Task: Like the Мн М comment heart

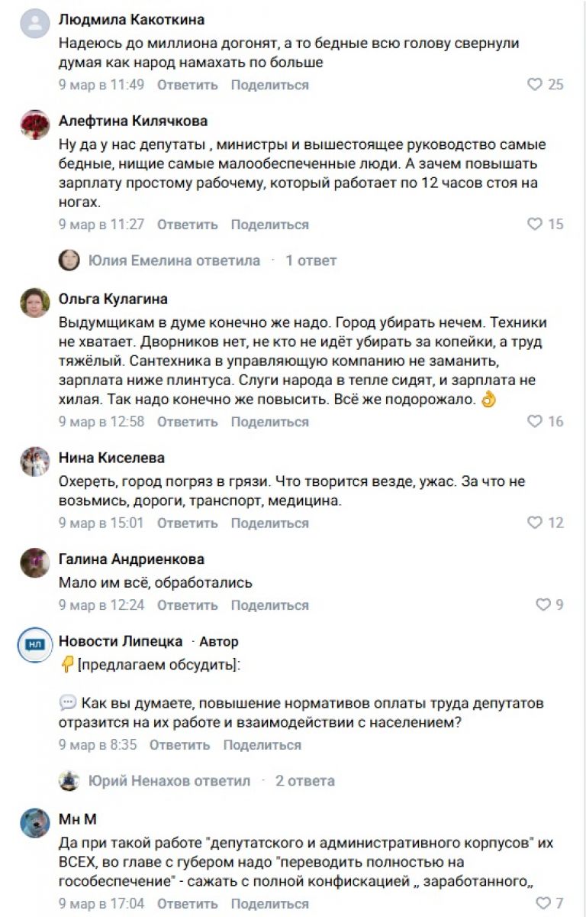Action: (x=543, y=903)
